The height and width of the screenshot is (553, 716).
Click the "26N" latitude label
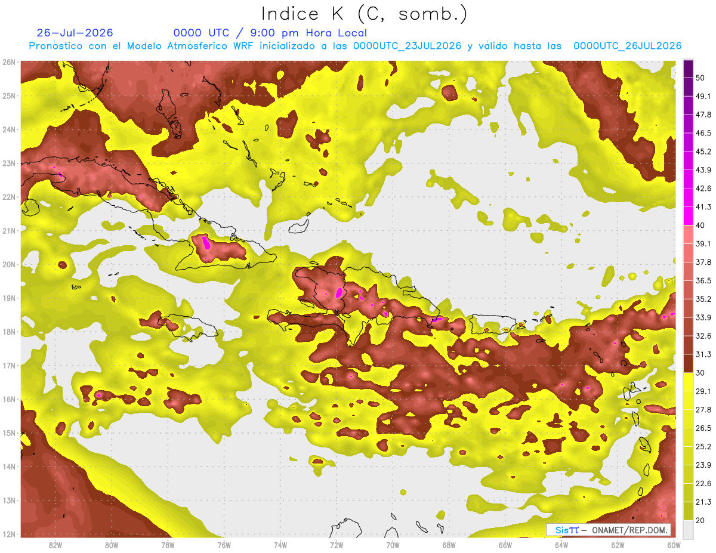9,62
